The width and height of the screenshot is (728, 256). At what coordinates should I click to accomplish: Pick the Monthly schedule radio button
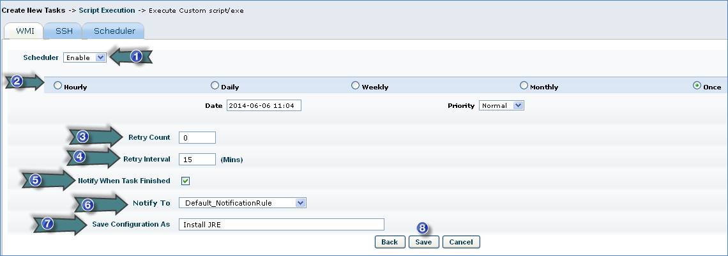click(x=524, y=86)
